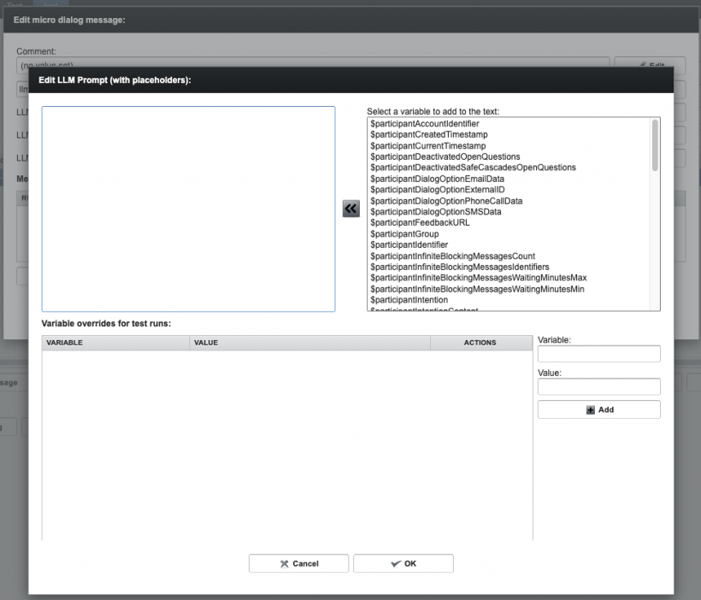The width and height of the screenshot is (701, 600).
Task: Select $participantIdentifier variable
Action: 409,244
